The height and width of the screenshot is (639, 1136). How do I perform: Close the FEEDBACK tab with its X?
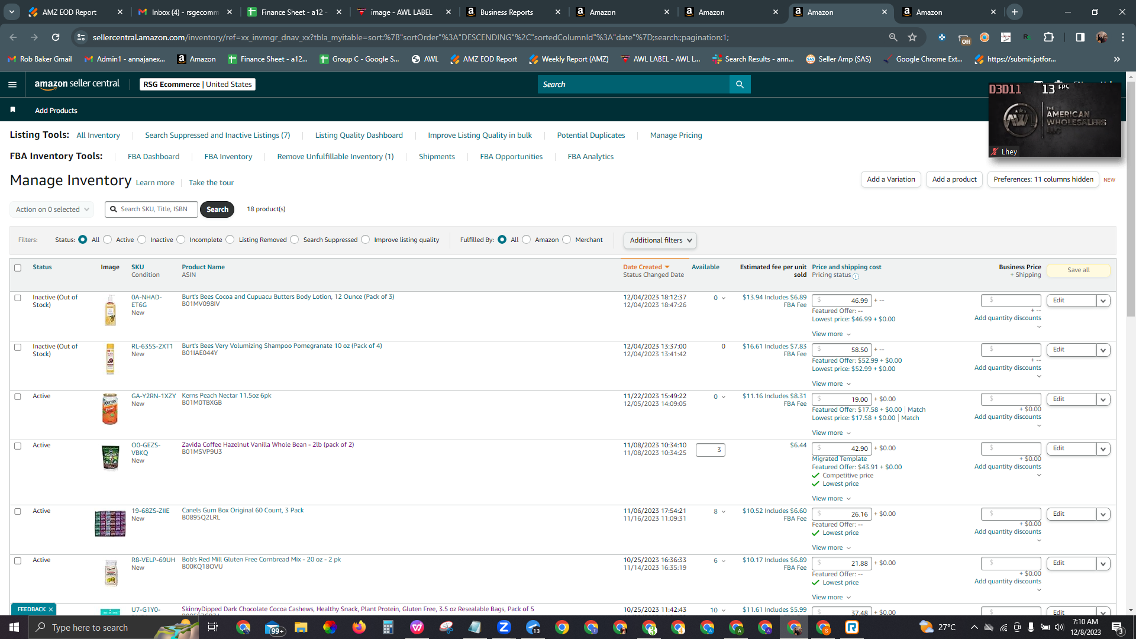pyautogui.click(x=51, y=609)
